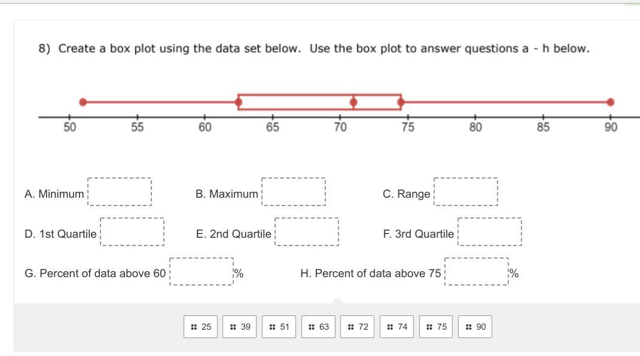The image size is (640, 356).
Task: Click the Percent above 60 box
Action: point(202,272)
